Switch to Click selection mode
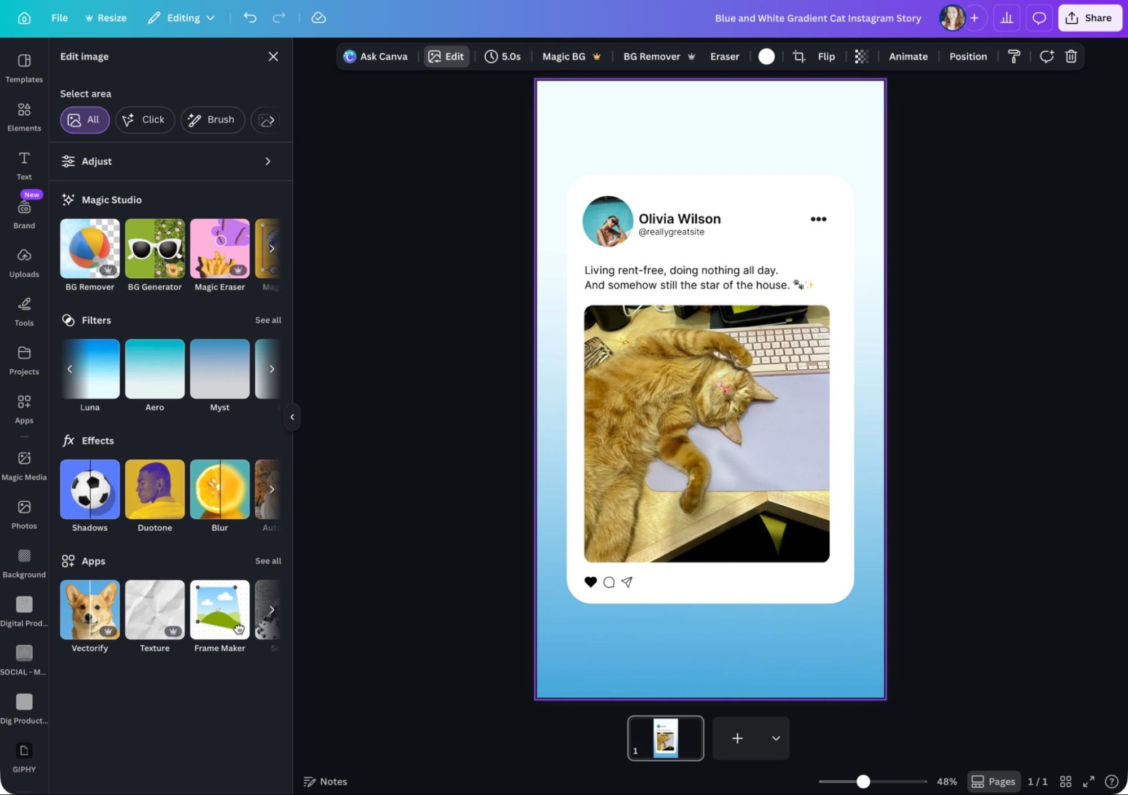 click(x=144, y=120)
